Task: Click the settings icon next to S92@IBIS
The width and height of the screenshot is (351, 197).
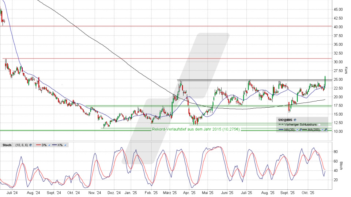Action: point(295,120)
